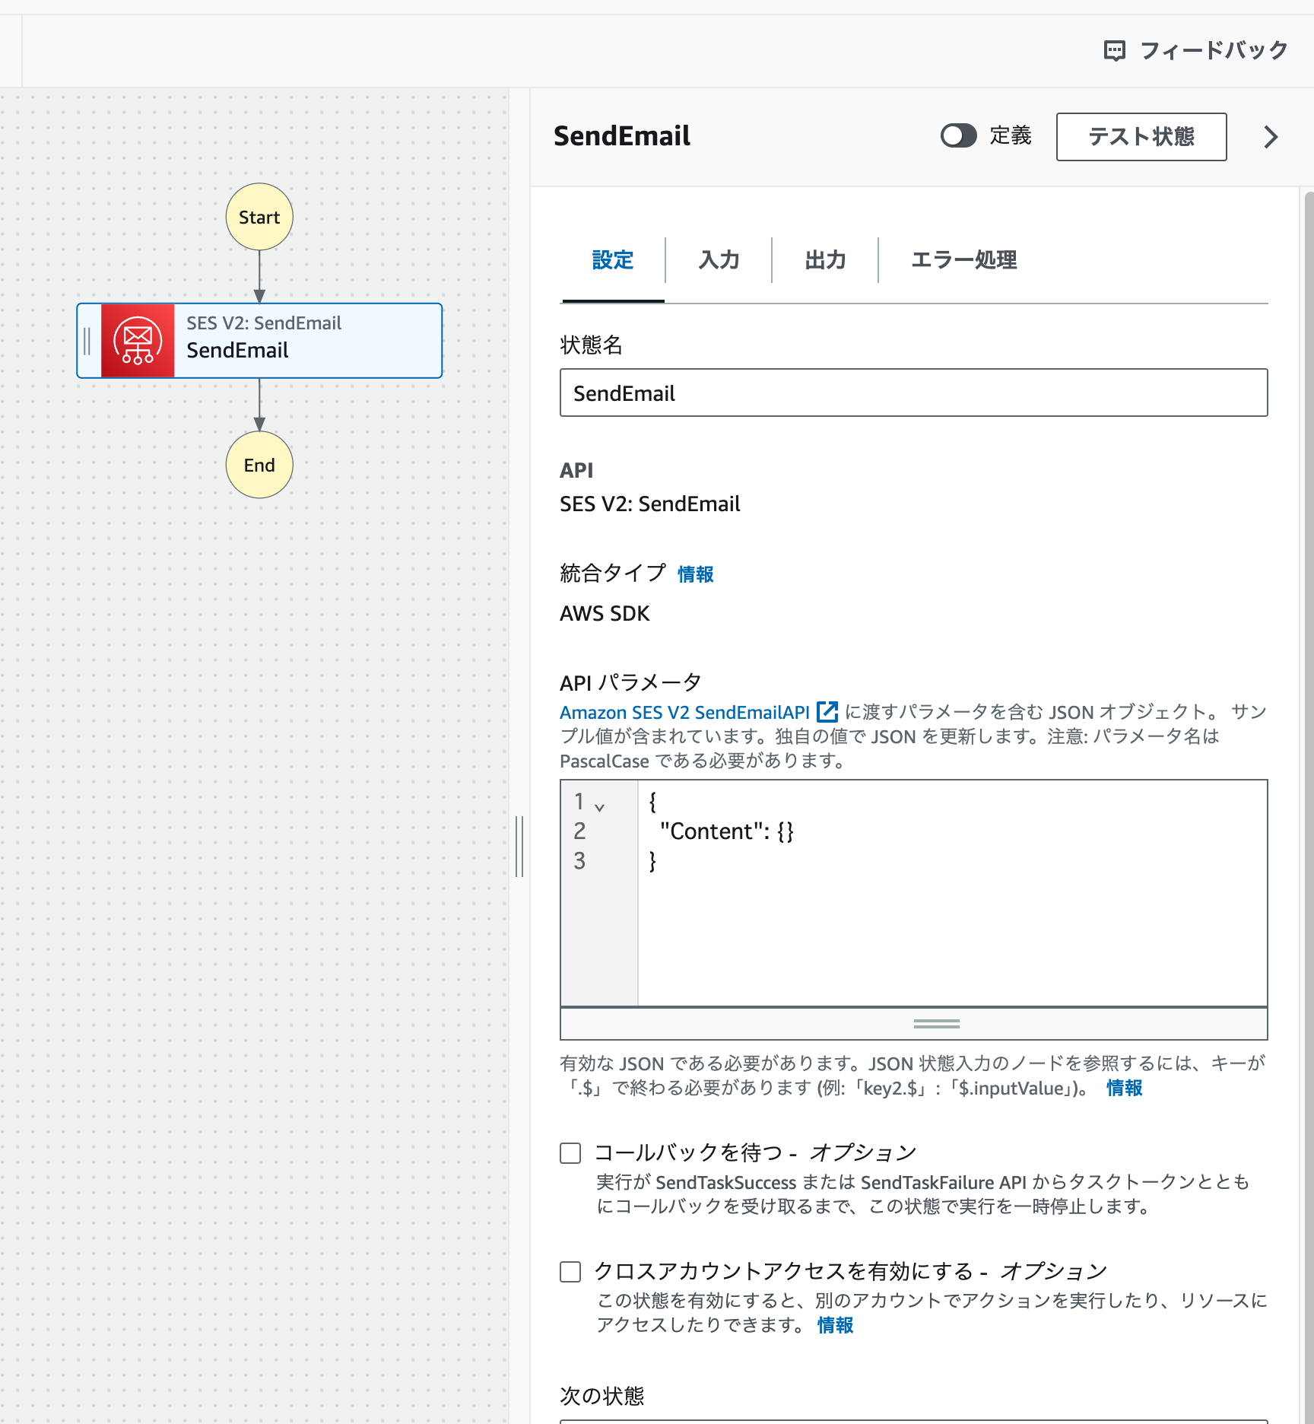Open the フィードバック speech-bubble icon
Viewport: 1314px width, 1424px height.
(x=1113, y=50)
